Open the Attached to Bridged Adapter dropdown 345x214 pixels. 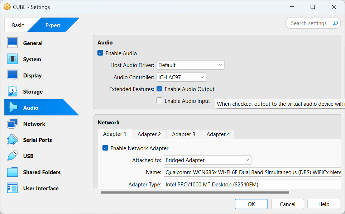pos(207,160)
